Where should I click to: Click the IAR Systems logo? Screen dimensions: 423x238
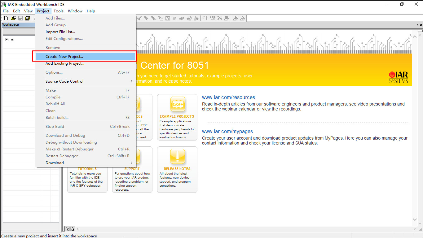pos(399,77)
